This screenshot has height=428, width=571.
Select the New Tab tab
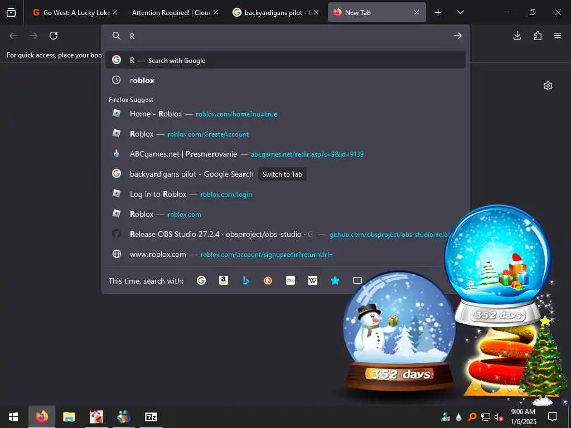[376, 13]
